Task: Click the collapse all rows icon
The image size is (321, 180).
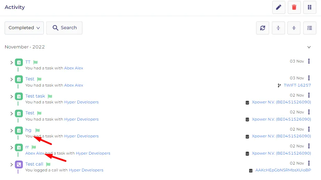Action: [294, 28]
